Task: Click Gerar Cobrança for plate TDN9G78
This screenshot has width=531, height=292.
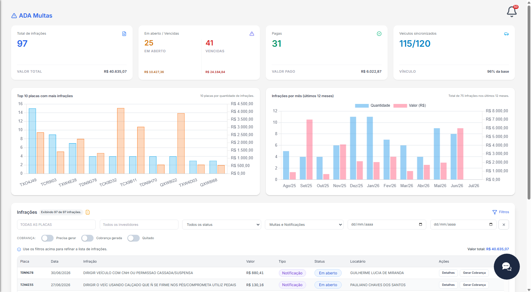Action: 474,273
